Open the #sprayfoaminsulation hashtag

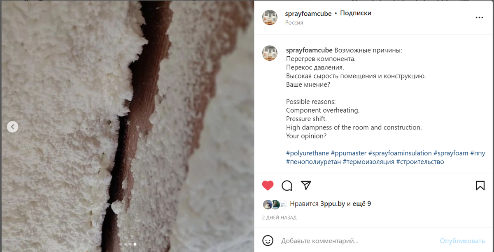click(400, 153)
